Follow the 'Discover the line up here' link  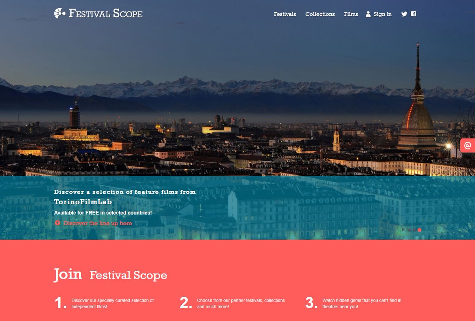93,223
